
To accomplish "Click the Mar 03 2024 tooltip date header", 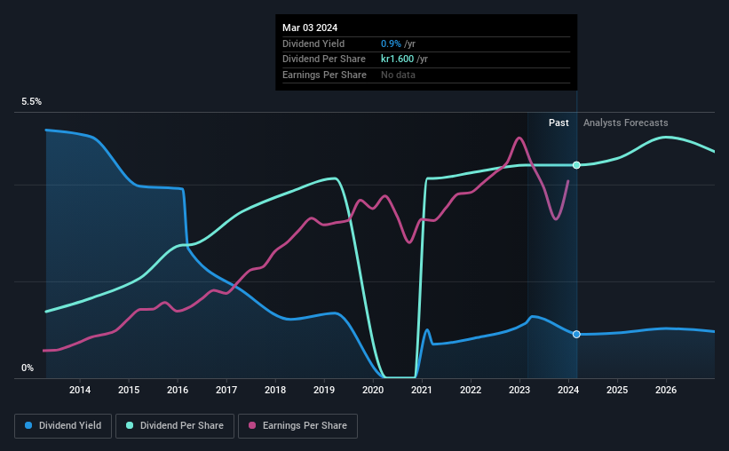I will [x=310, y=28].
